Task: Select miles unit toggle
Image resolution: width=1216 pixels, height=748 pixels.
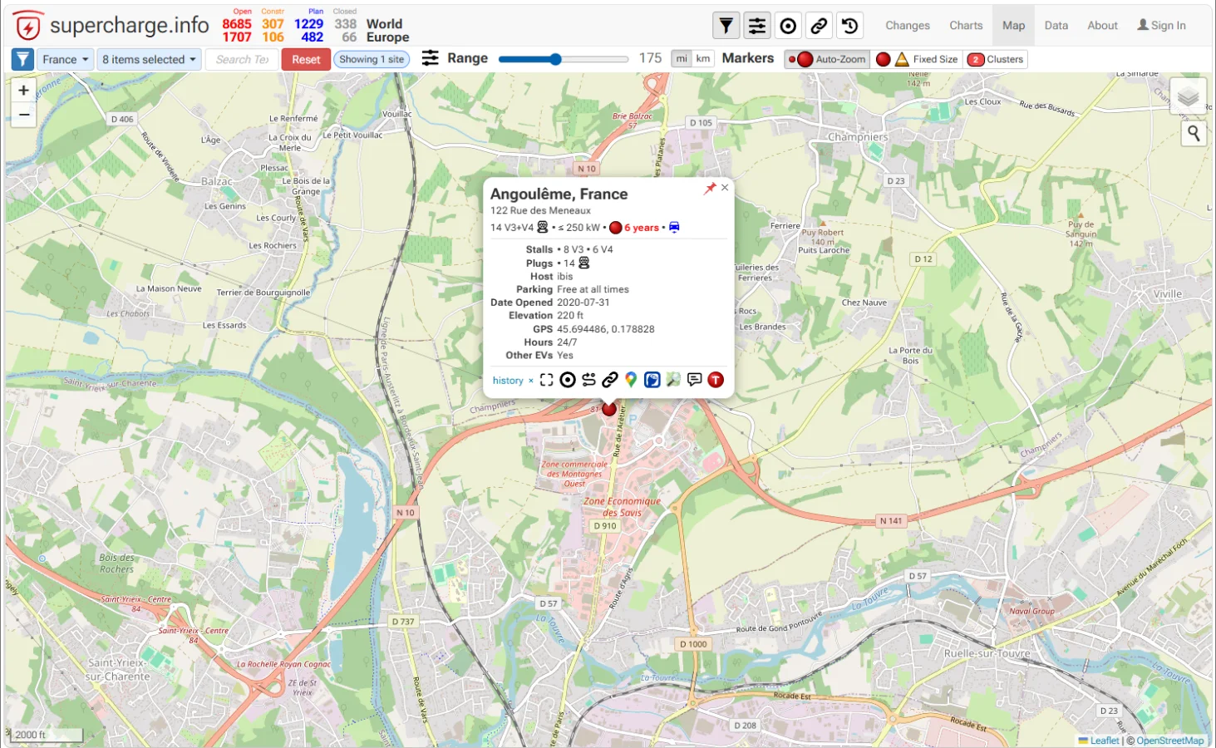Action: pyautogui.click(x=682, y=58)
